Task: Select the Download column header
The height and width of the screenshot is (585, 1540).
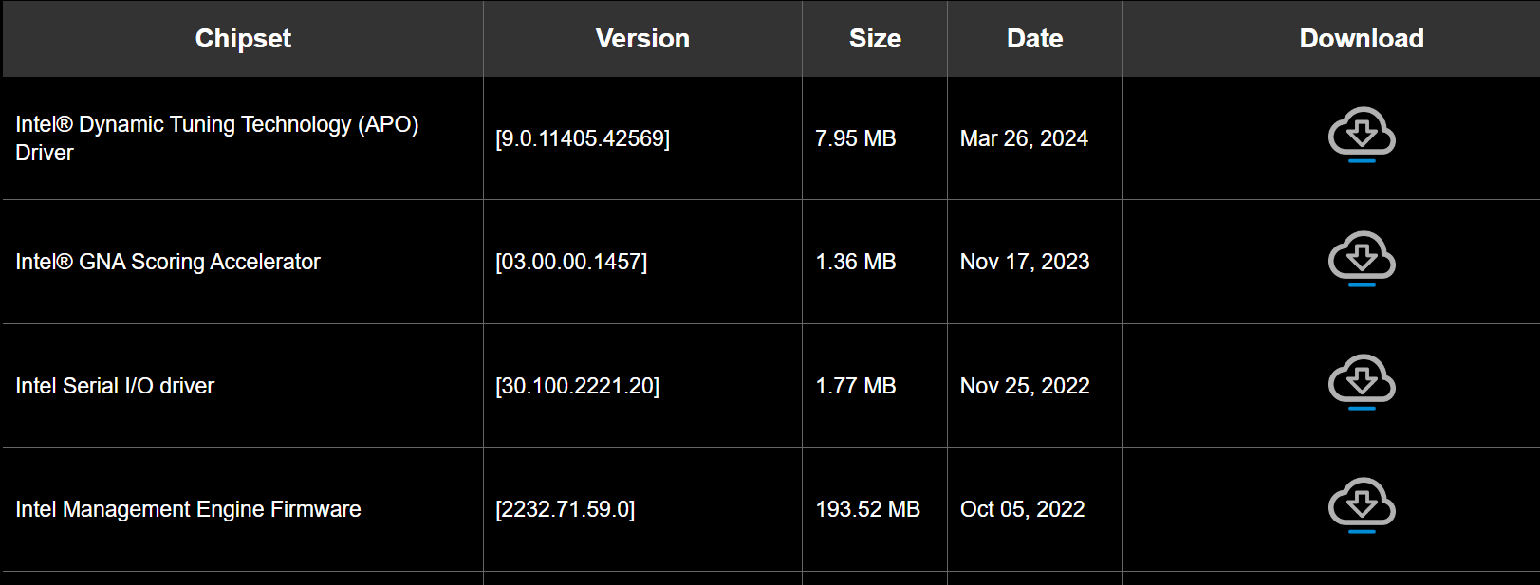Action: click(1362, 39)
